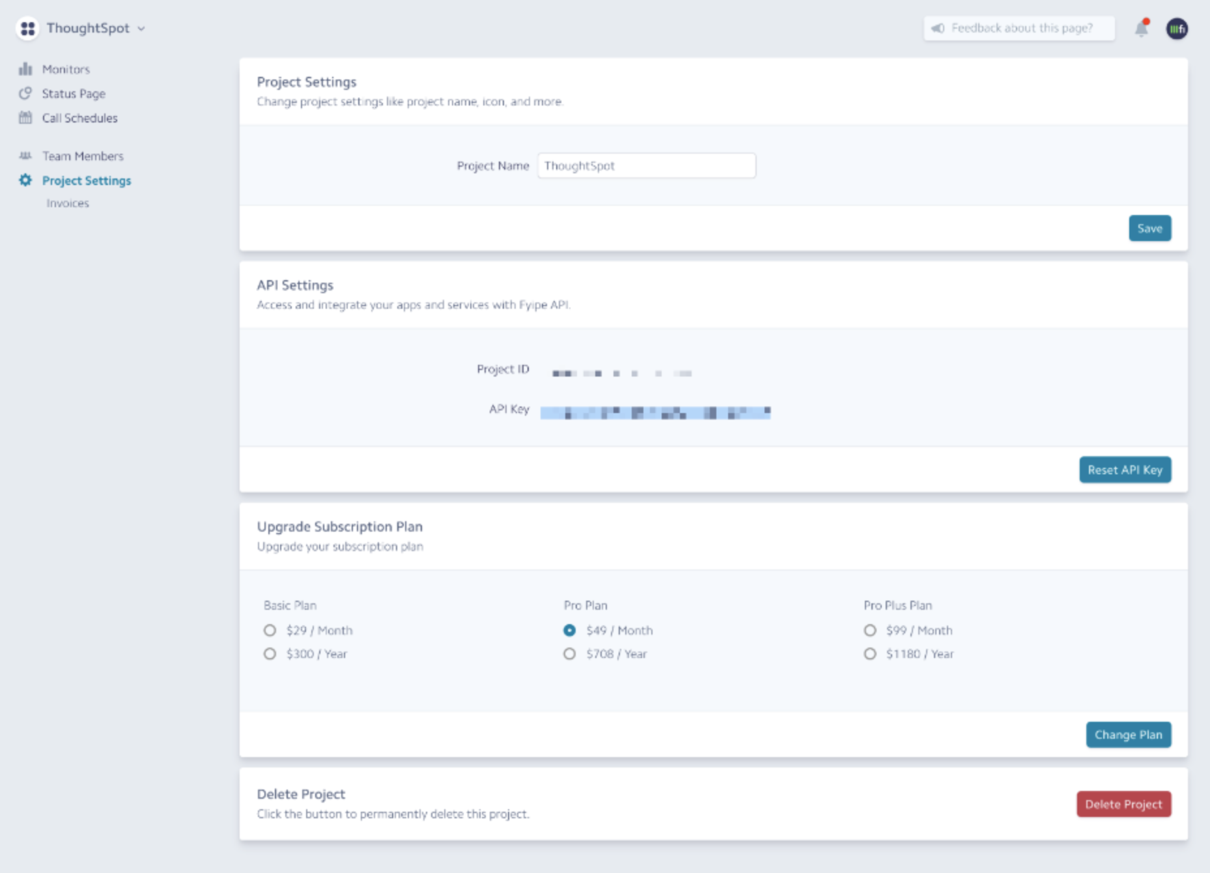Image resolution: width=1210 pixels, height=873 pixels.
Task: Select Basic Plan $29 / Month option
Action: click(x=270, y=630)
